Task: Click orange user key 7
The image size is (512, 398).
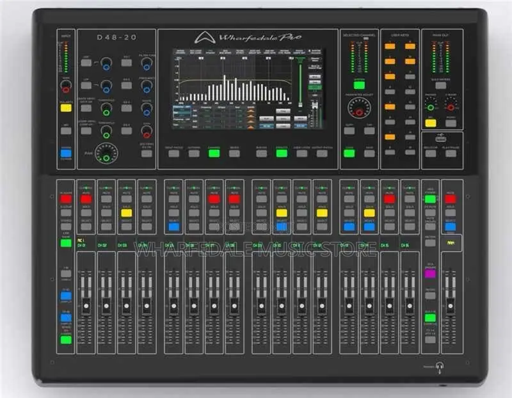Action: click(390, 137)
